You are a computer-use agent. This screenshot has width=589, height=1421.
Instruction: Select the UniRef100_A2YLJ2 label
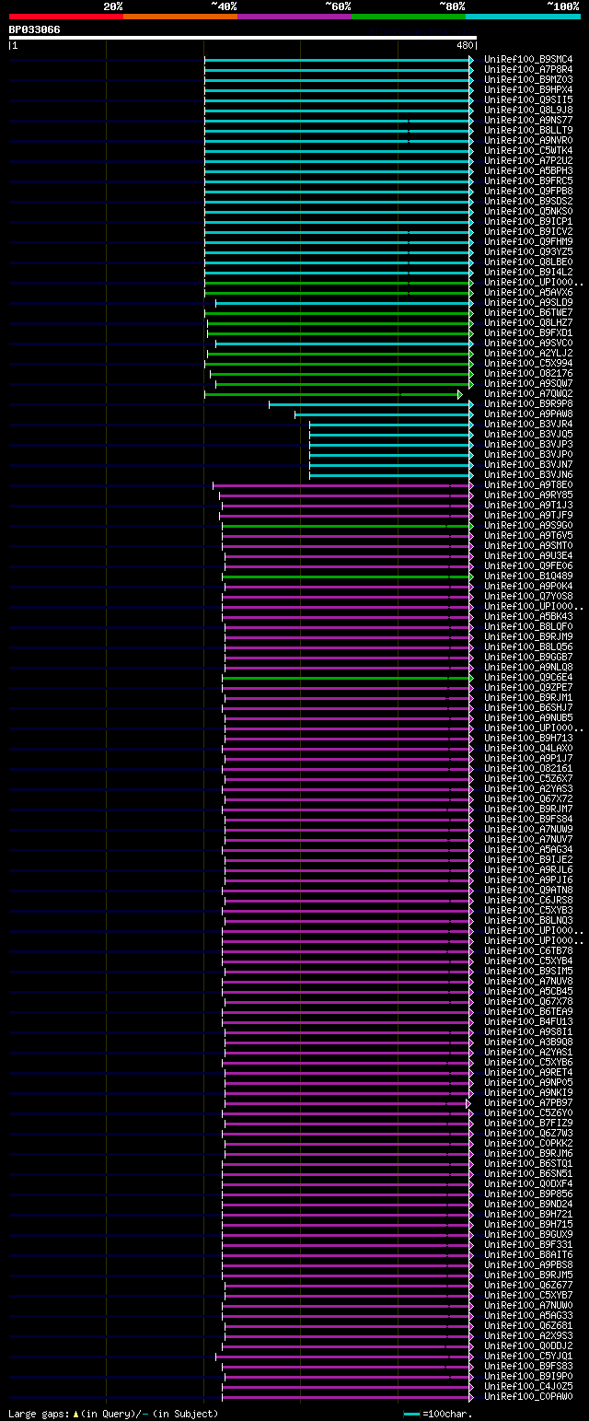pyautogui.click(x=528, y=354)
